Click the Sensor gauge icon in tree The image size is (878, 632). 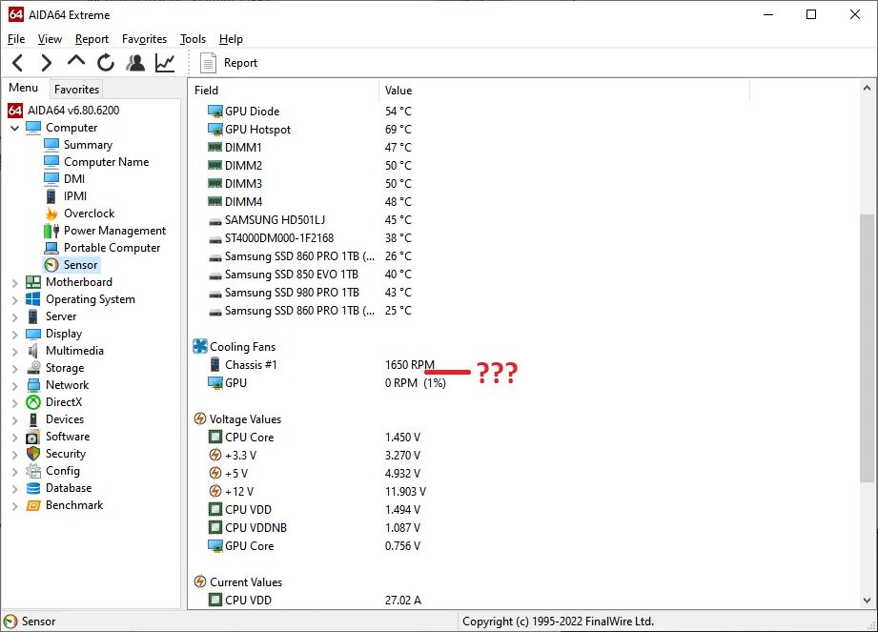pyautogui.click(x=51, y=265)
